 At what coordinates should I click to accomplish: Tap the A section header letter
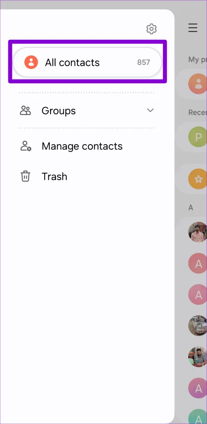tap(191, 208)
